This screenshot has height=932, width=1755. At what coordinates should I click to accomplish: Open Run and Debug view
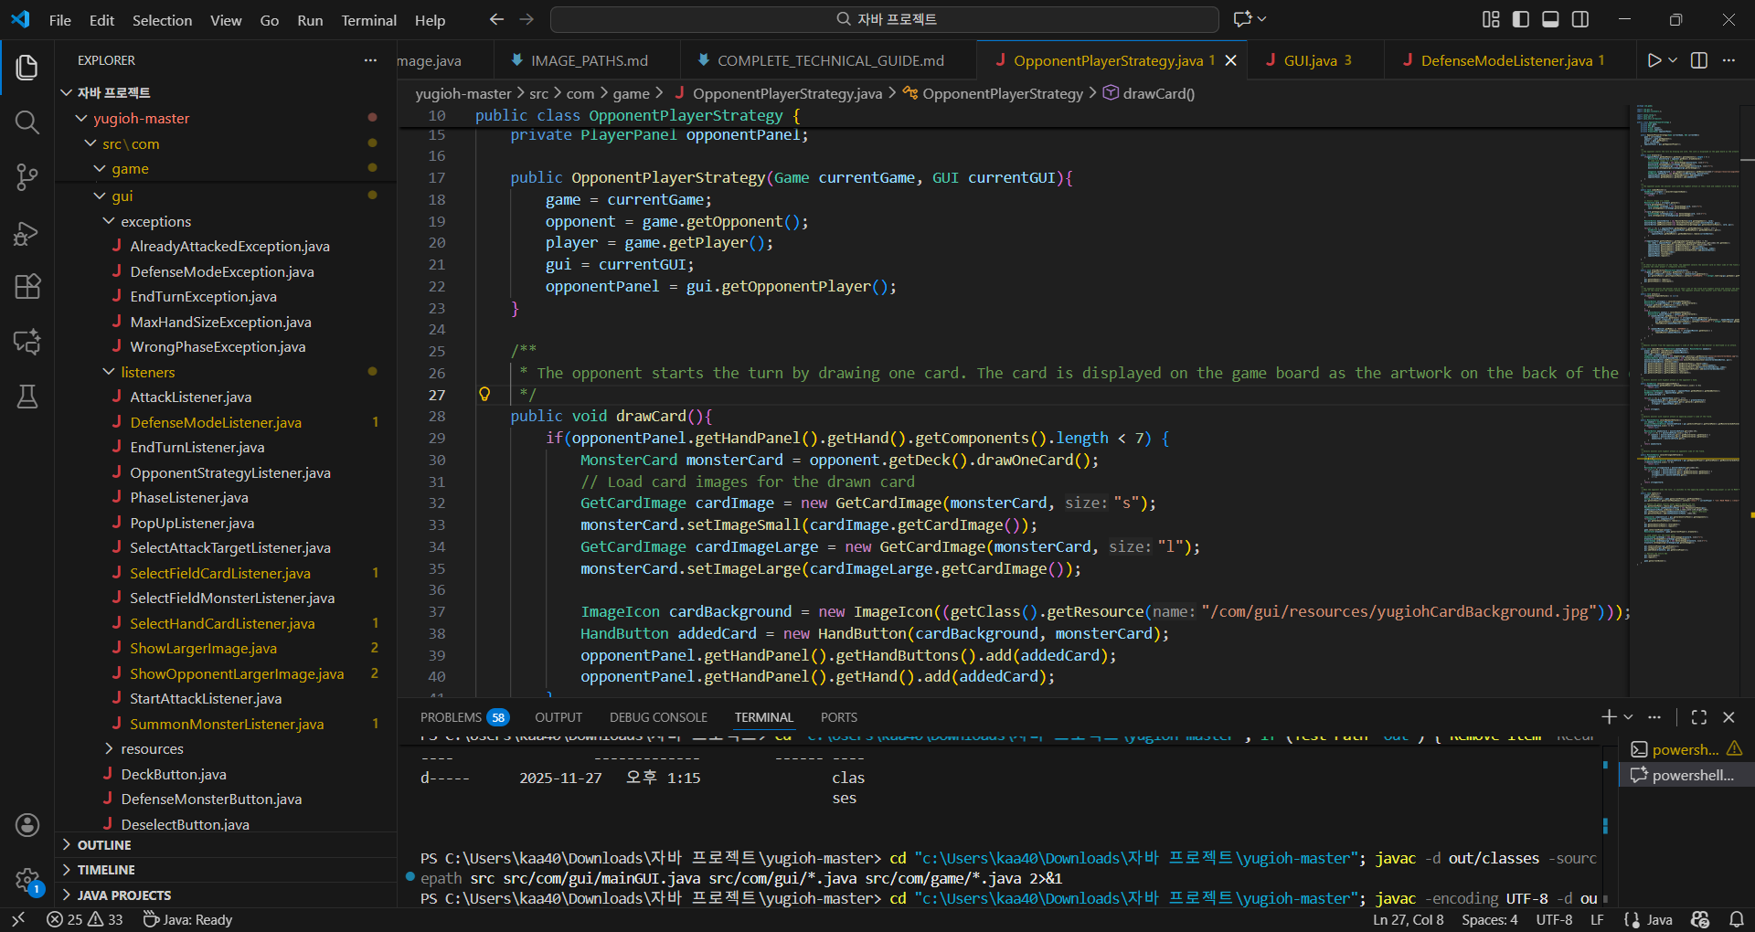[x=27, y=233]
